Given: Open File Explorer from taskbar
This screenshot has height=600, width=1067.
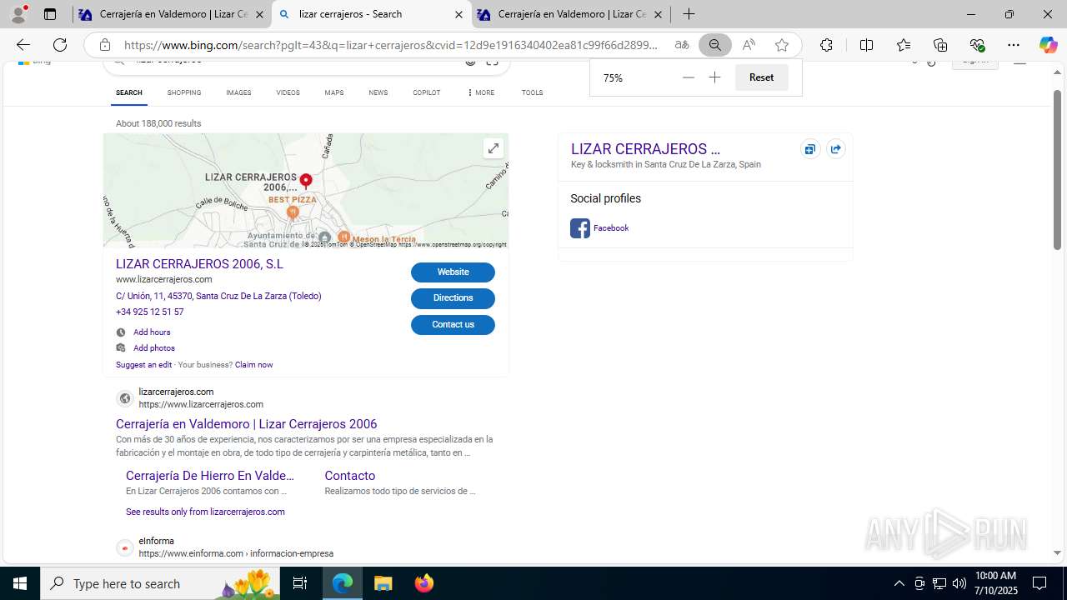Looking at the screenshot, I should tap(383, 583).
